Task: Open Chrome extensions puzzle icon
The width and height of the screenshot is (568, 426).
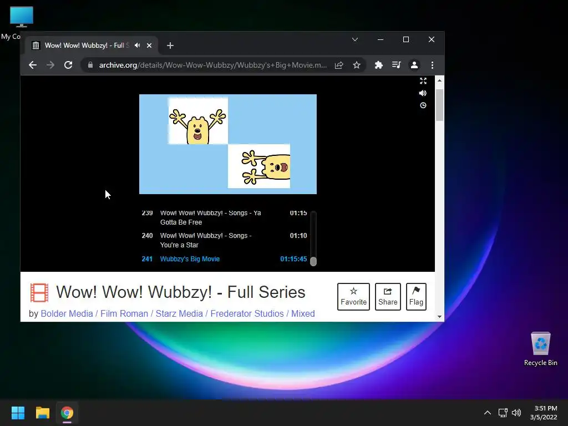Action: [x=378, y=65]
